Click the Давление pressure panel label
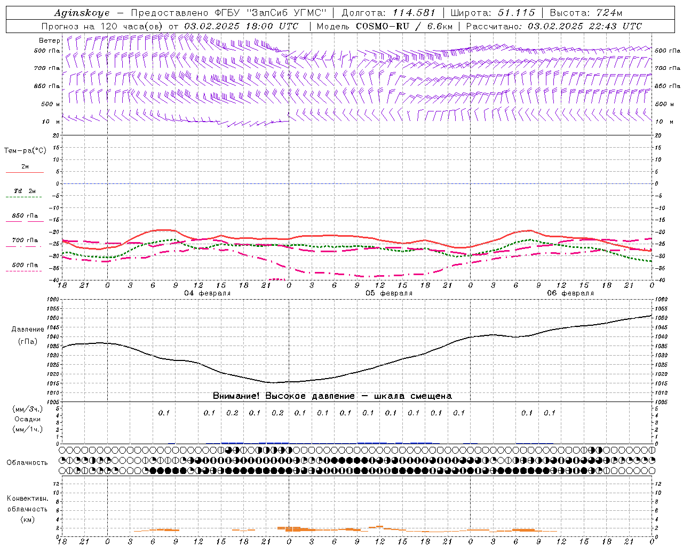Image resolution: width=683 pixels, height=546 pixels. (28, 330)
